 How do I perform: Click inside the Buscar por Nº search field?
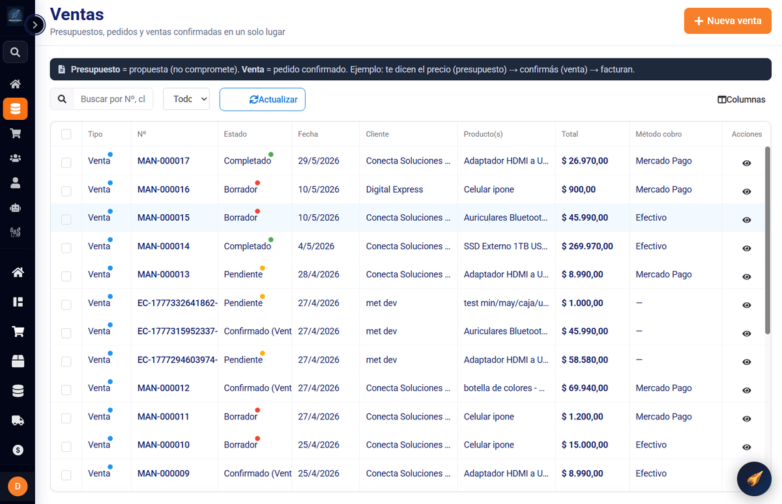point(113,99)
